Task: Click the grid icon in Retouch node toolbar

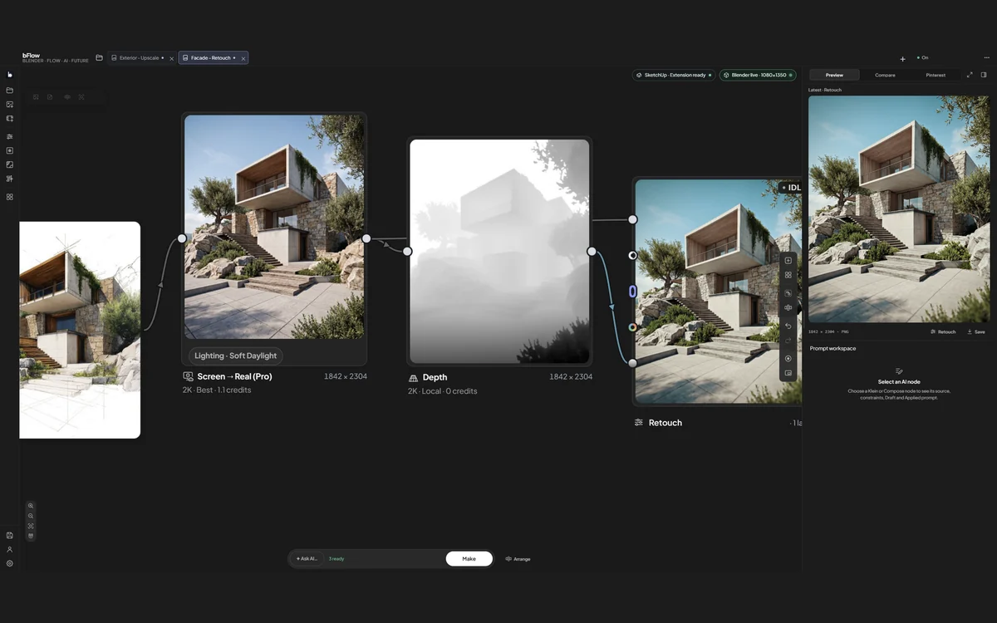Action: [x=788, y=277]
